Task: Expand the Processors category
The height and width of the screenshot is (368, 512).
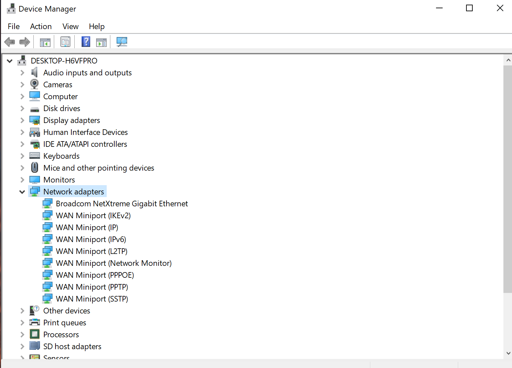Action: pos(22,335)
